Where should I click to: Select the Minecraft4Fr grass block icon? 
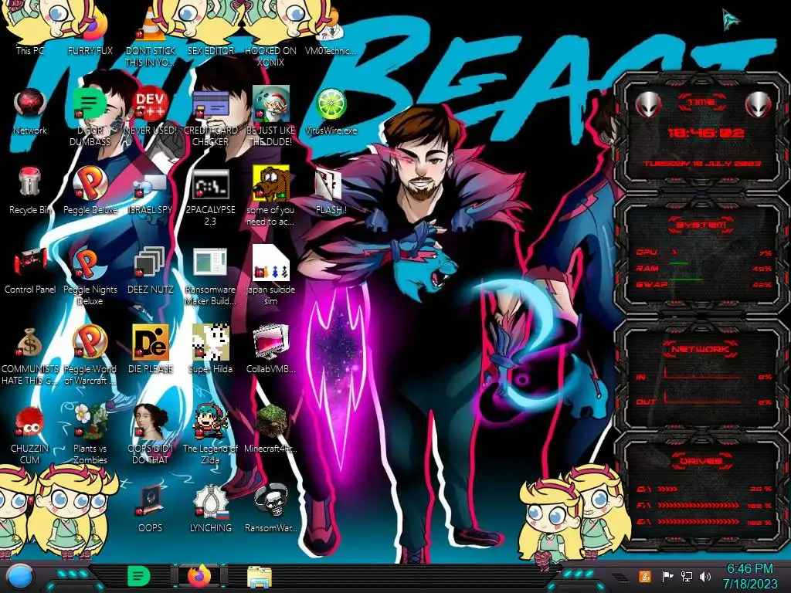tap(270, 429)
